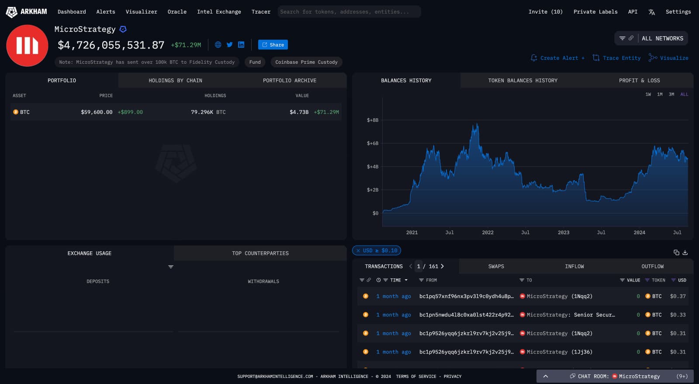Click the BTC coin icon in portfolio row

pyautogui.click(x=16, y=112)
